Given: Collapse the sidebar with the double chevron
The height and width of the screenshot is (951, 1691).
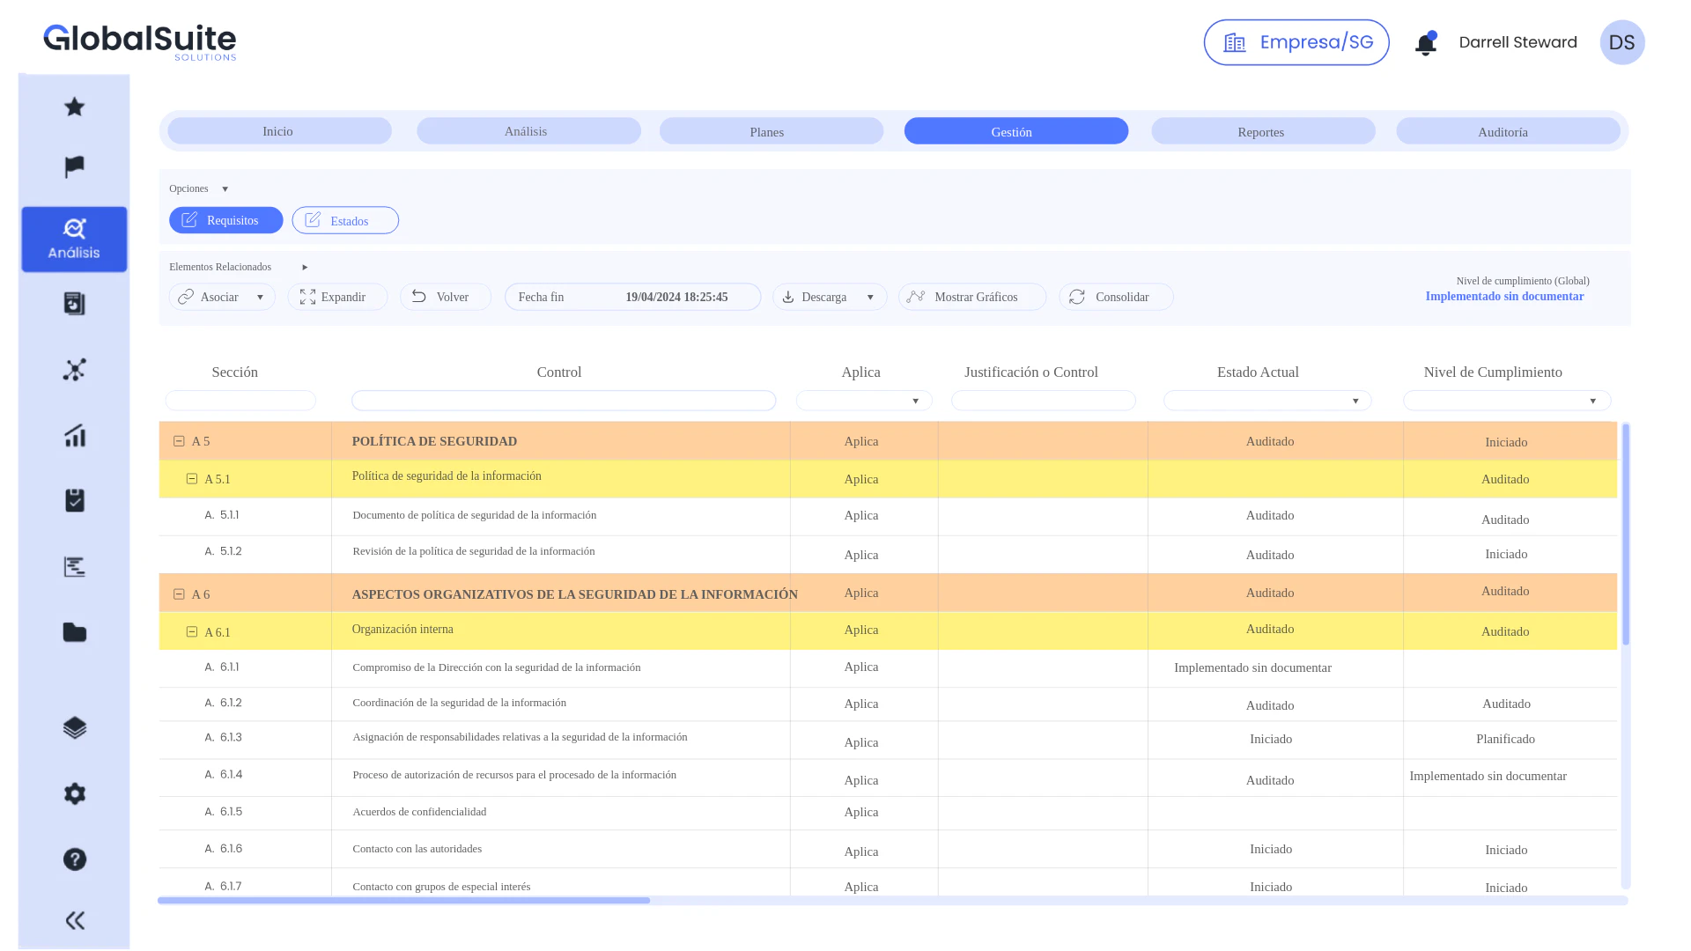Looking at the screenshot, I should click(74, 920).
